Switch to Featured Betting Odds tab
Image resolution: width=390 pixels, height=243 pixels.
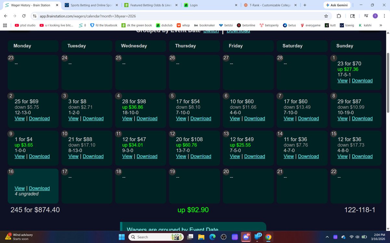coord(151,5)
